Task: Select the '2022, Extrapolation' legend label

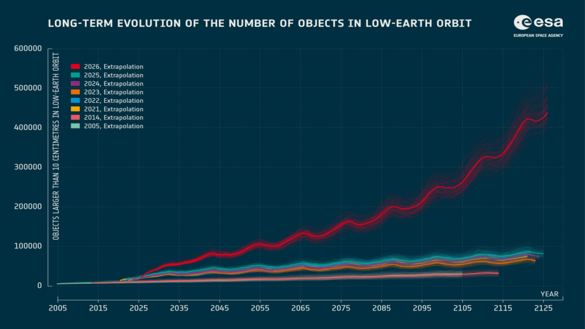Action: pos(114,101)
